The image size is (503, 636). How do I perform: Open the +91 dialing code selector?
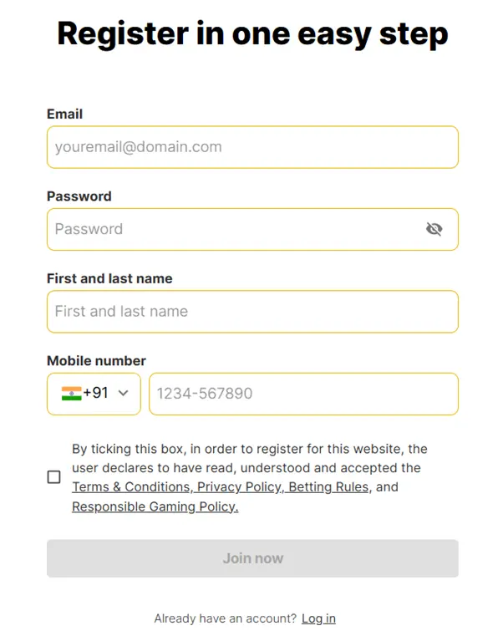pyautogui.click(x=94, y=394)
